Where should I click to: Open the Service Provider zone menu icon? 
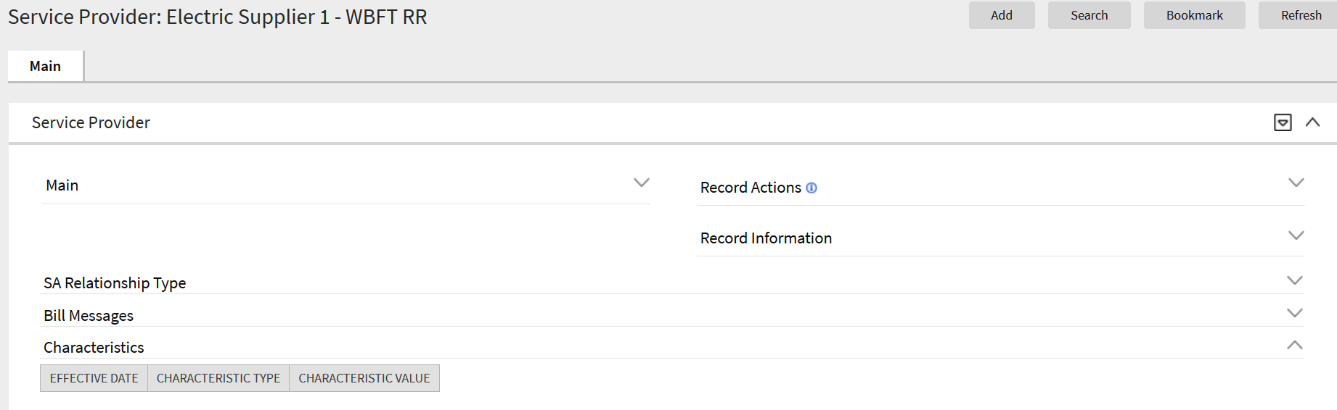click(1283, 122)
